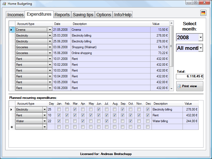Click the Print view button
Viewport: 212px width, 159px height.
pos(189,86)
